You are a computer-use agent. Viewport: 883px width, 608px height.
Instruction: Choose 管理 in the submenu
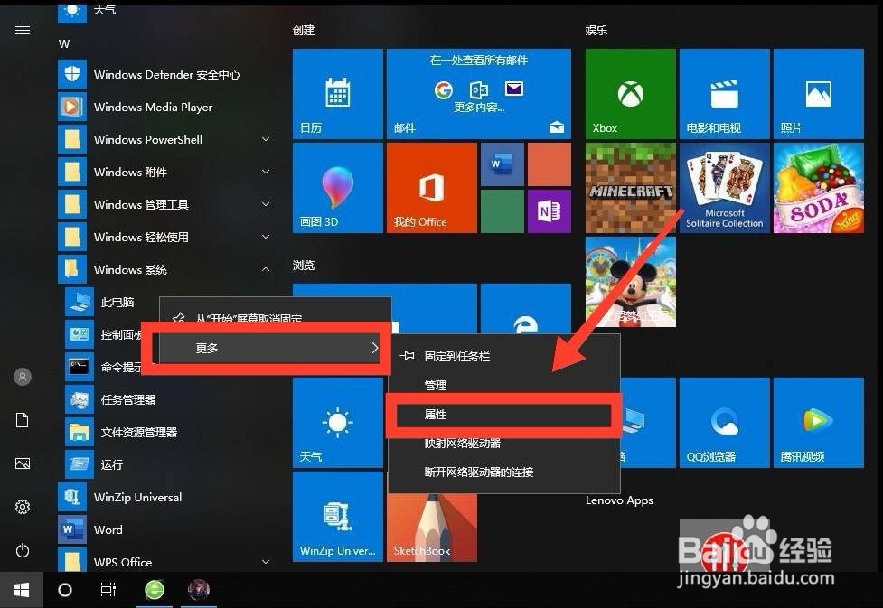[504, 385]
